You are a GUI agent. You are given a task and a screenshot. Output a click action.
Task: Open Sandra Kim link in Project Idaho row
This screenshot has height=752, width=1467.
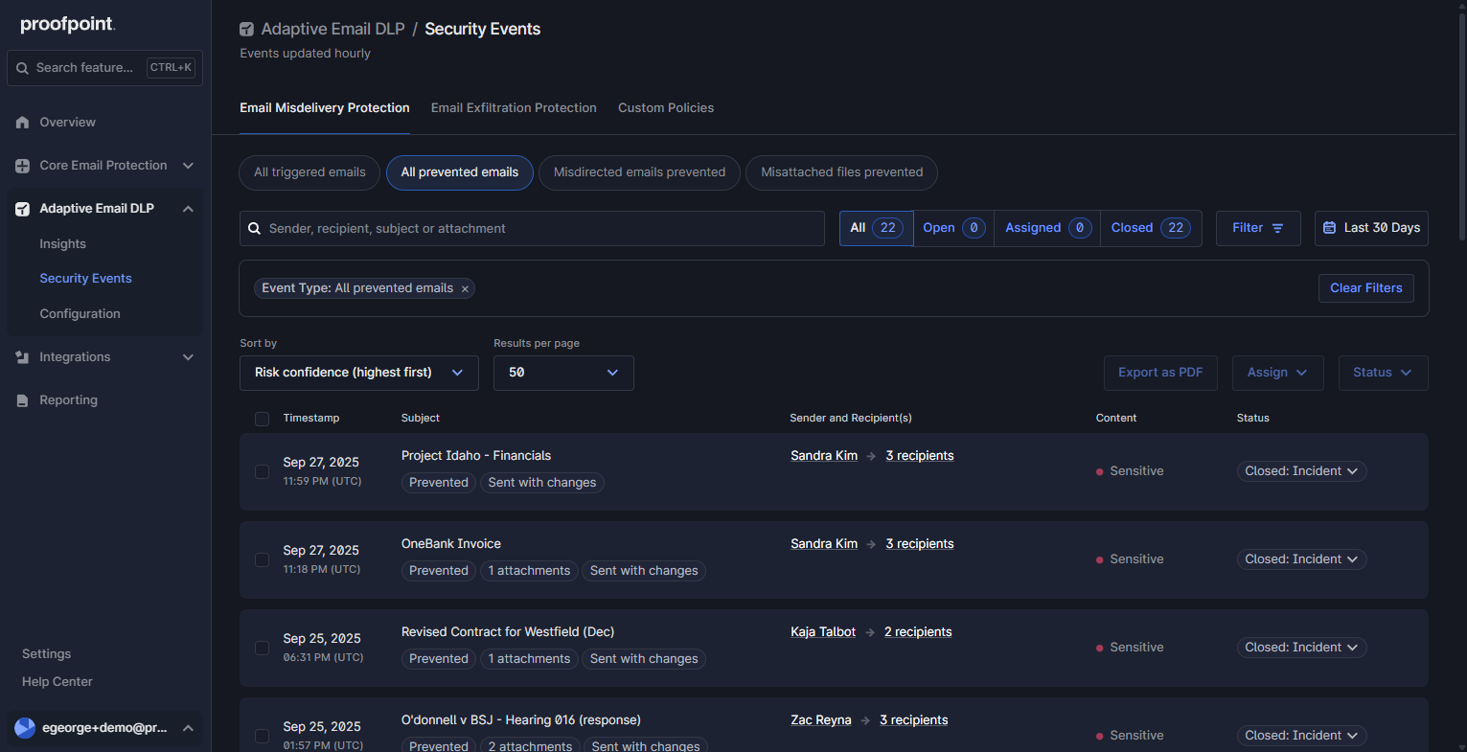click(x=824, y=456)
